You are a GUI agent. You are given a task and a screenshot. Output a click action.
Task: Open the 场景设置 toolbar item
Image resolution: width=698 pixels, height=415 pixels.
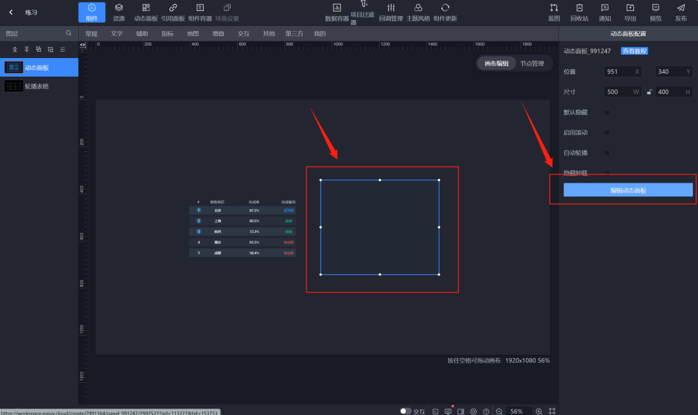pyautogui.click(x=227, y=12)
